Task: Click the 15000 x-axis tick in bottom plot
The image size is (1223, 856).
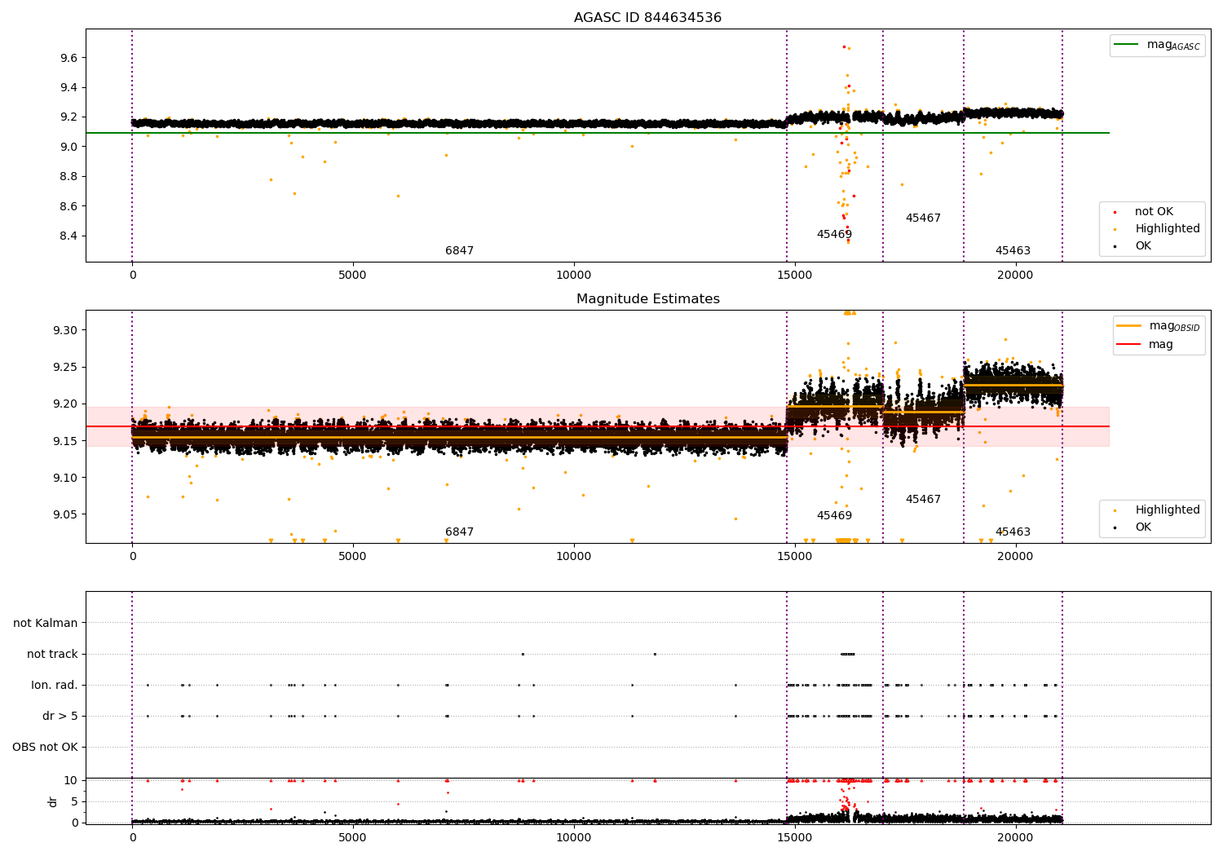Action: tap(795, 838)
